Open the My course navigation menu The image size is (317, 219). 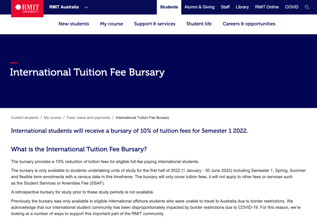112,24
